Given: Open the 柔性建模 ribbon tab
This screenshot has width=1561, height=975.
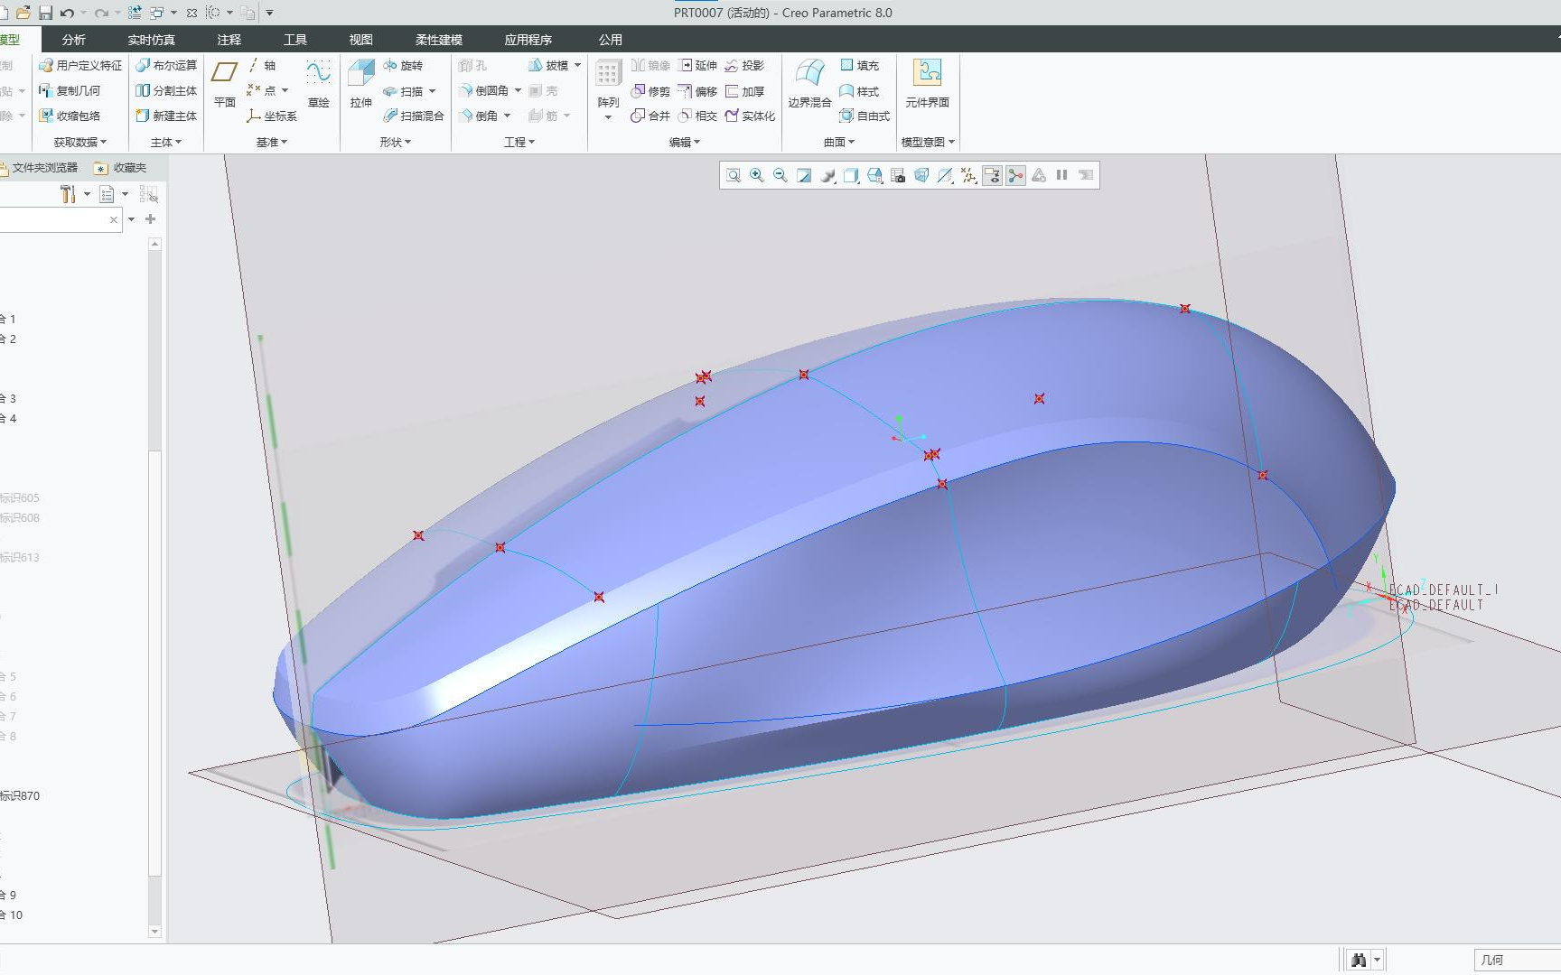Looking at the screenshot, I should [438, 40].
